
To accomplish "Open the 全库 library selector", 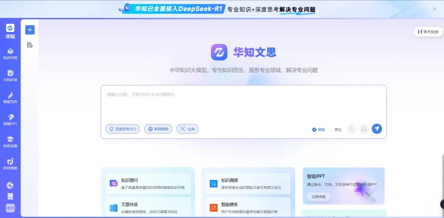I will tap(187, 129).
